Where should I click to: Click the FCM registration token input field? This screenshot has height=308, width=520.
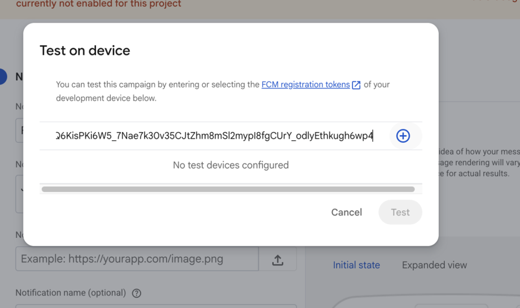214,136
